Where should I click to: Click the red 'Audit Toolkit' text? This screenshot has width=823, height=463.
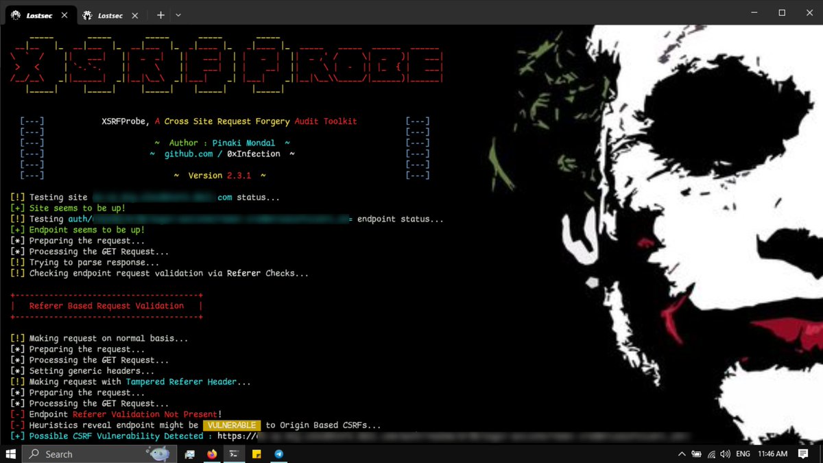[326, 121]
